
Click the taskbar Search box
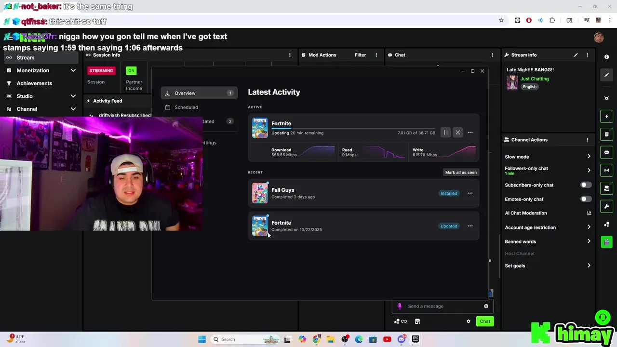point(246,339)
